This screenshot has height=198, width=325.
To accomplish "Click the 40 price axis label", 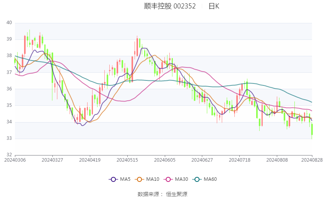I will (x=9, y=23).
